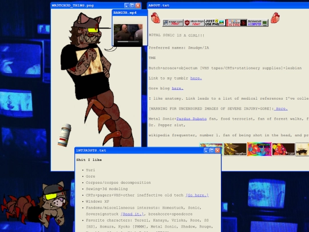Click the 'Yuri' list item
The image size is (309, 232).
point(90,170)
